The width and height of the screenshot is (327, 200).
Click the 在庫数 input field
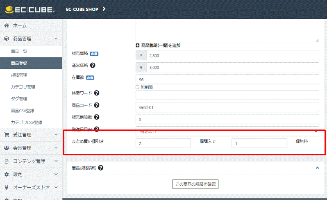tap(227, 80)
